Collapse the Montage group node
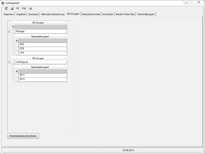The image size is (205, 154). click(9, 32)
